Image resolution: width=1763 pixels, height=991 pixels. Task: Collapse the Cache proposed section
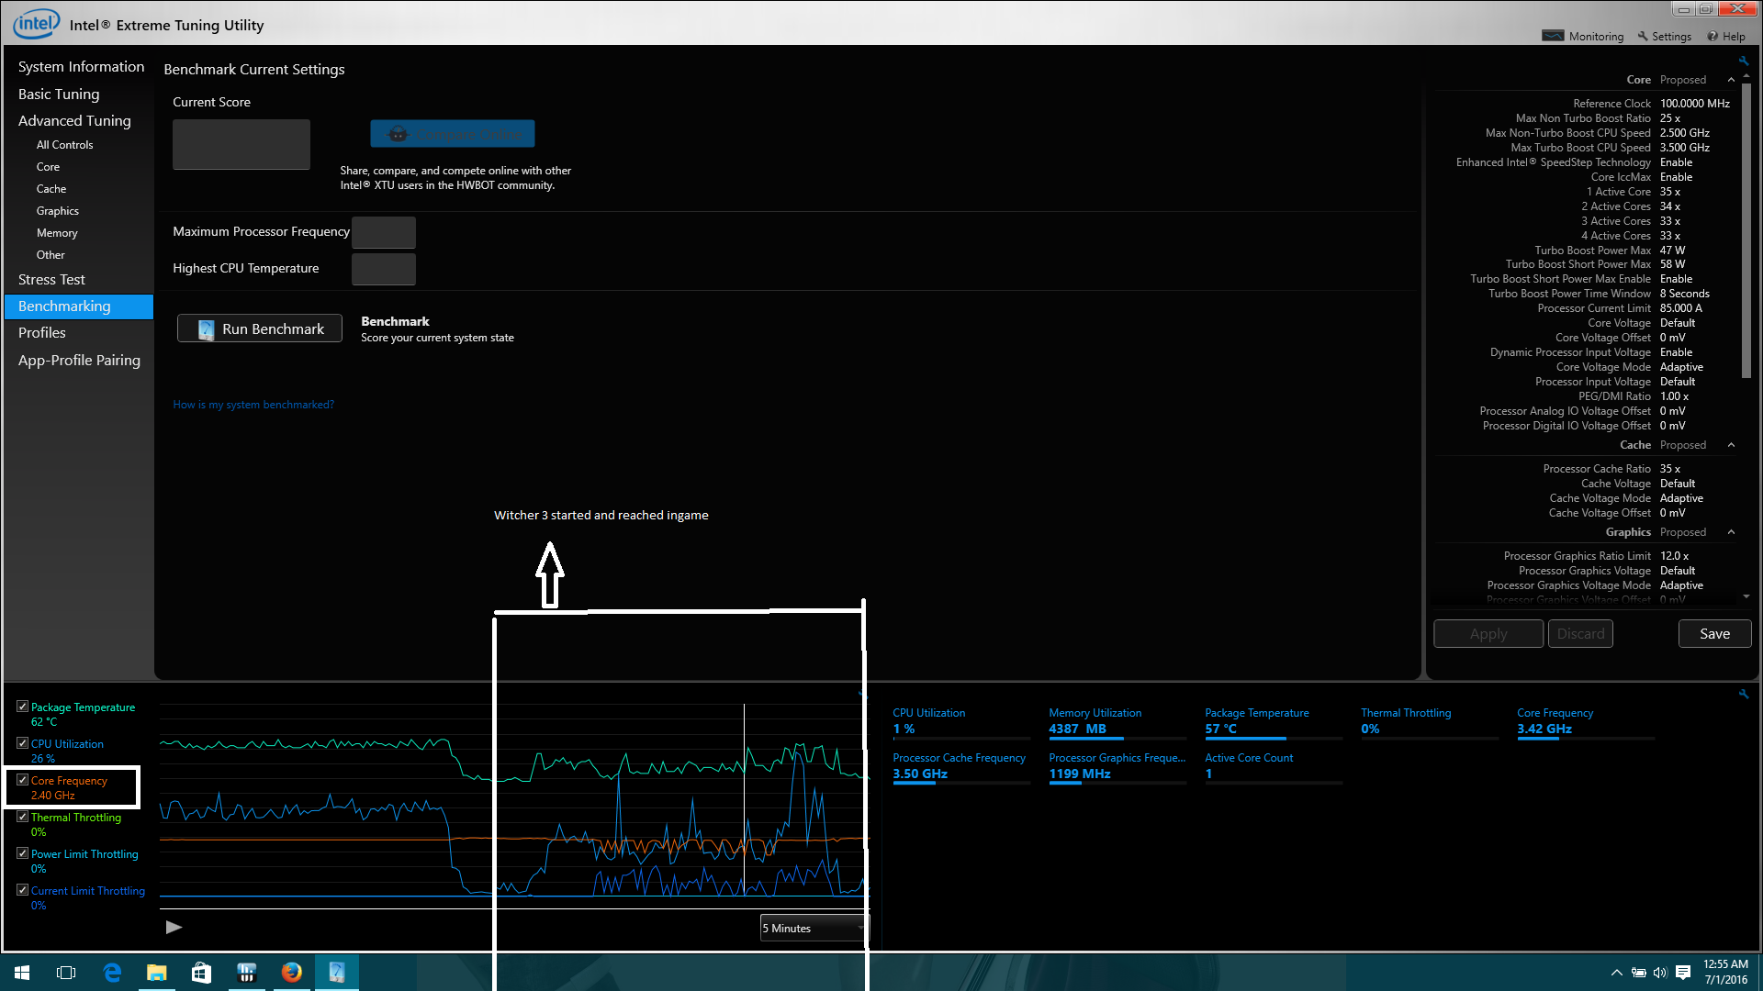1731,445
